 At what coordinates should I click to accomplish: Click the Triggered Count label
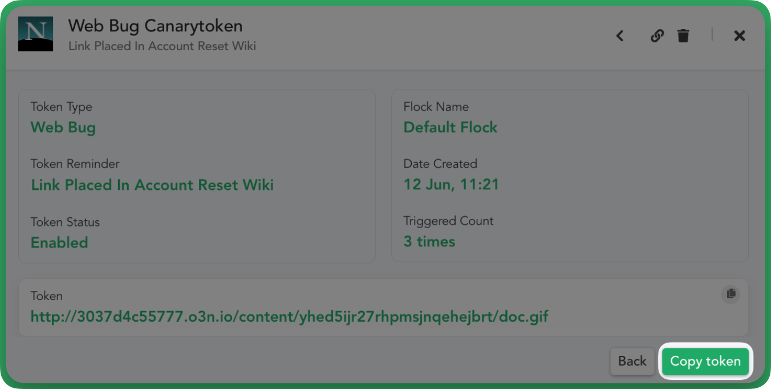coord(449,221)
